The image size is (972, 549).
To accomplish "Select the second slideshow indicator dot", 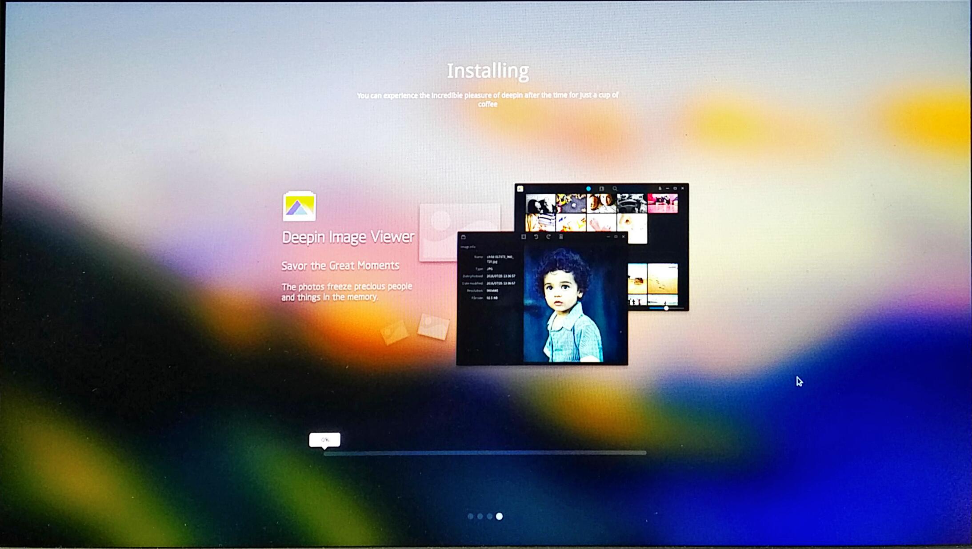I will point(480,516).
